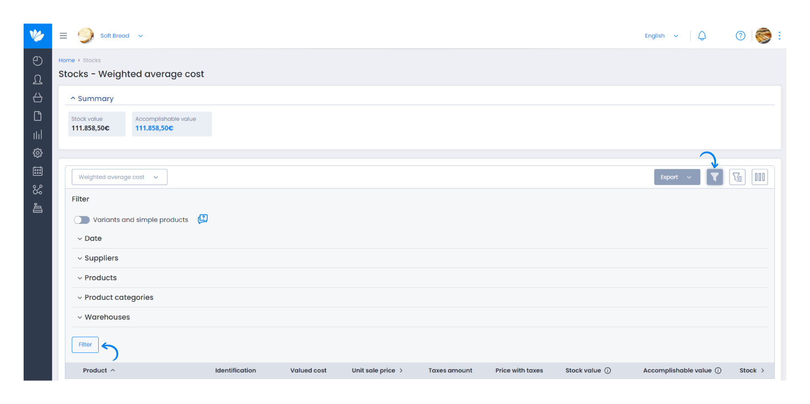Open the Weighted average cost dropdown
This screenshot has width=810, height=404.
119,177
